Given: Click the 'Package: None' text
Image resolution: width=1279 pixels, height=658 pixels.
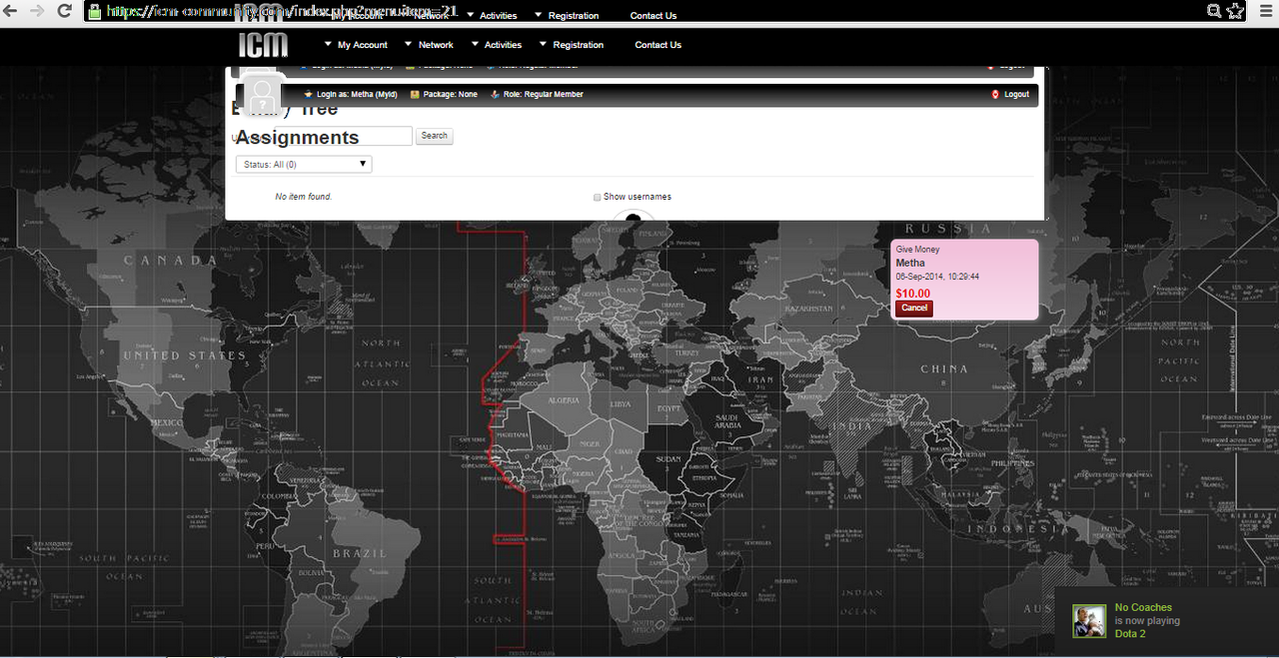Looking at the screenshot, I should [450, 95].
